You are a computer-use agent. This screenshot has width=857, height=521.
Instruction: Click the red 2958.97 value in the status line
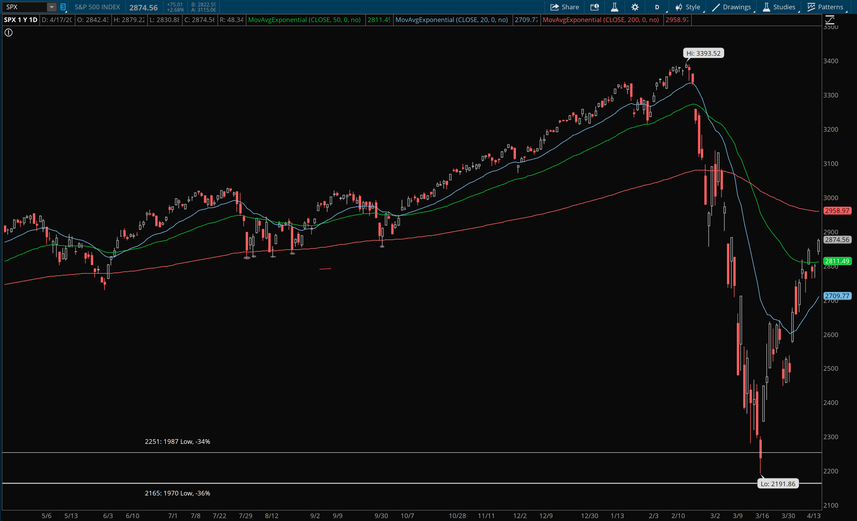[x=677, y=20]
